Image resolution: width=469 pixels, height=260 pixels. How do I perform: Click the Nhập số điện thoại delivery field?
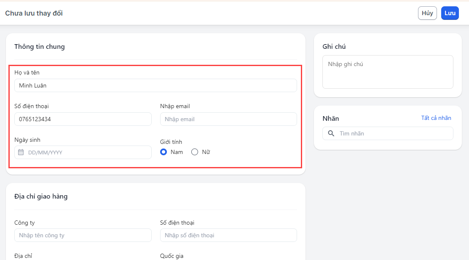[228, 235]
